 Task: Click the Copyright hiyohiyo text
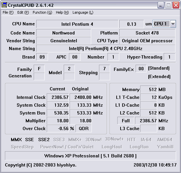point(41,165)
